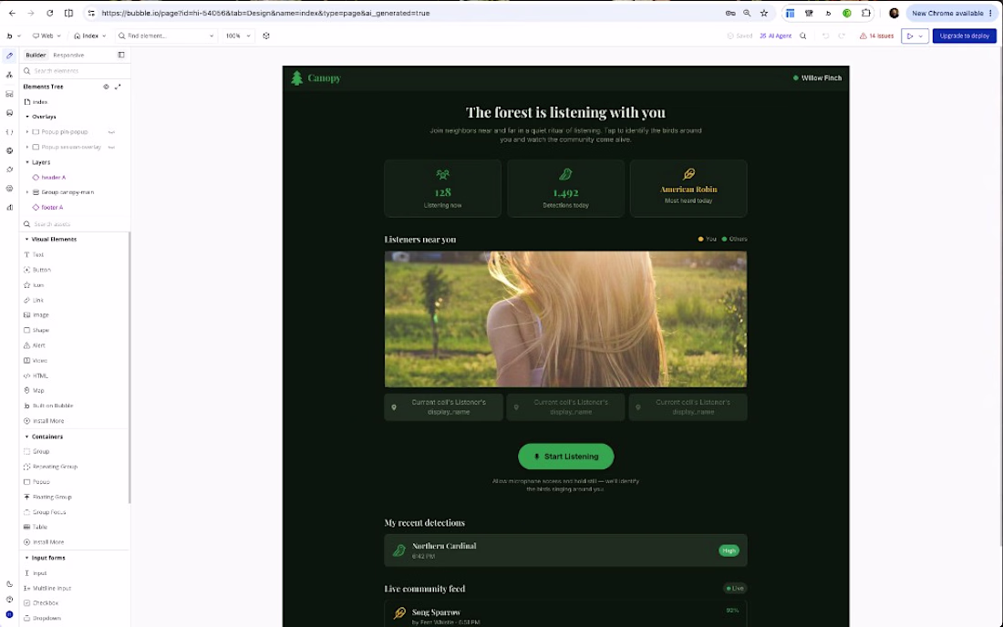Toggle dark mode moon icon
Viewport: 1003px width, 627px height.
[9, 584]
